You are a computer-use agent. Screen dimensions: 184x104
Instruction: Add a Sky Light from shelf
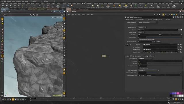click(x=131, y=6)
